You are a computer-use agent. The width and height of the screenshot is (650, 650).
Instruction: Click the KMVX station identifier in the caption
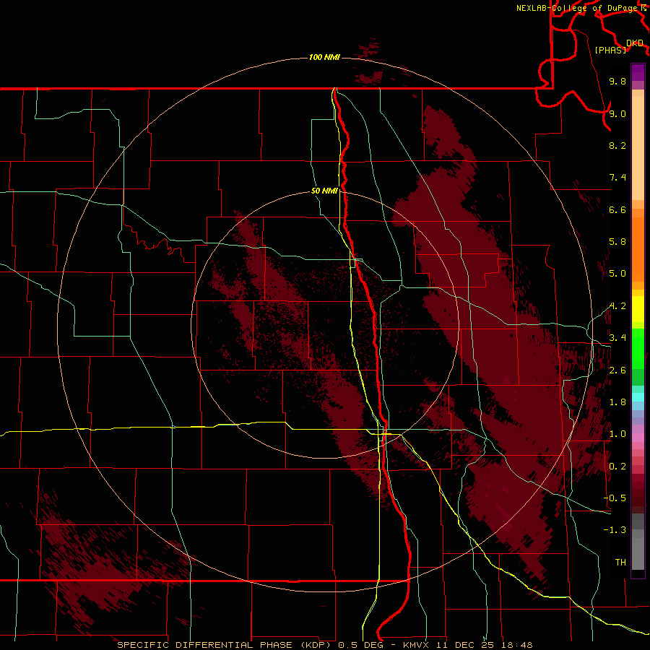coord(415,645)
